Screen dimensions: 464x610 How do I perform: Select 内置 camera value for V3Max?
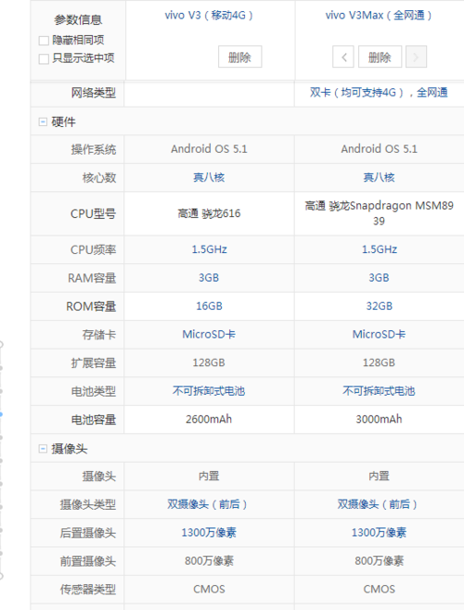coord(379,477)
